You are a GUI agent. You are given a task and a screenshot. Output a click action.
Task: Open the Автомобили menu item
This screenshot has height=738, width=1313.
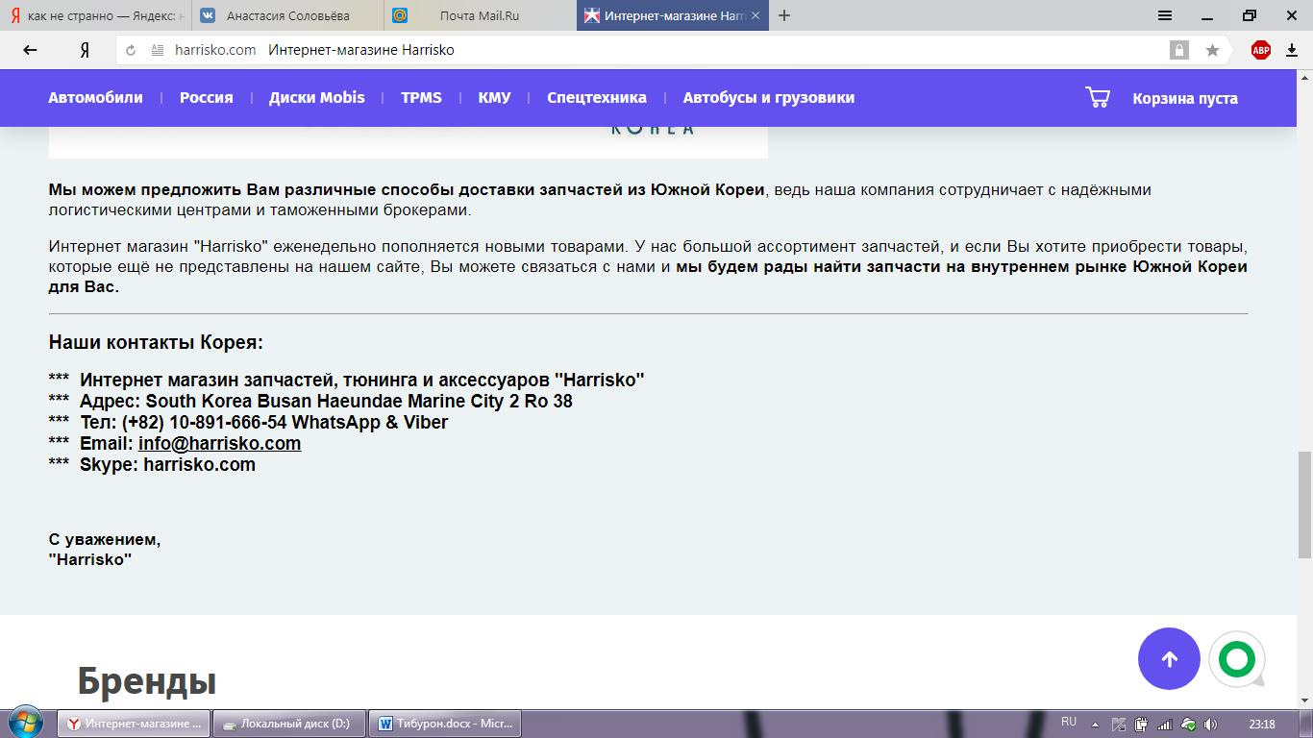(95, 97)
